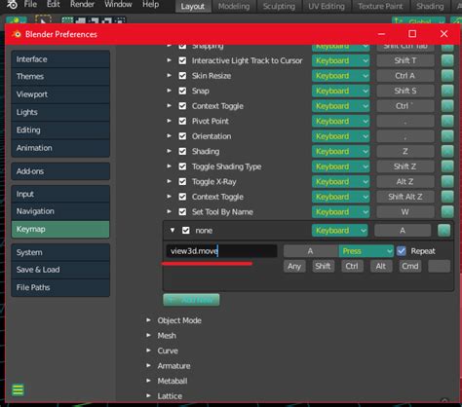
Task: Uncheck the Snap keymap item
Action: [x=182, y=91]
